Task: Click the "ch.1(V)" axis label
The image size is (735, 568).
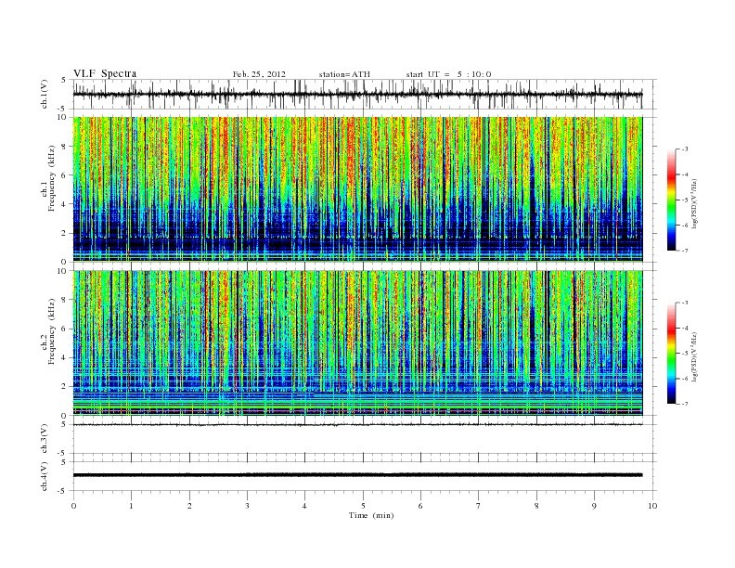Action: [x=45, y=96]
